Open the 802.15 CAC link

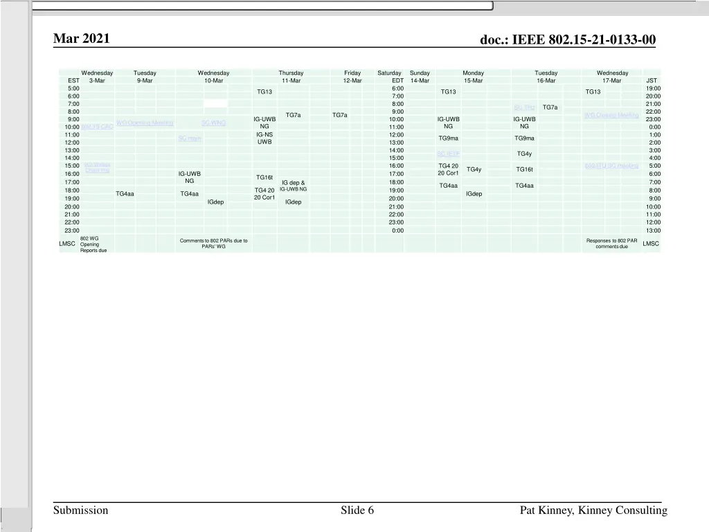click(x=97, y=127)
